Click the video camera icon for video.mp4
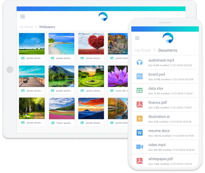 point(139,147)
